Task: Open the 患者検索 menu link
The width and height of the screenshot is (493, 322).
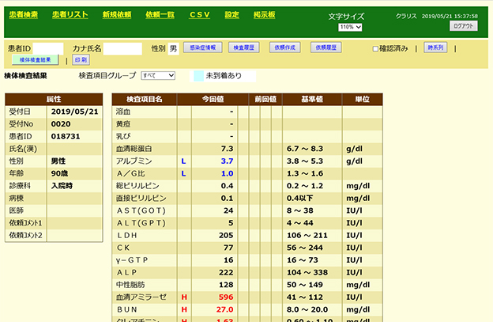Action: click(x=23, y=15)
